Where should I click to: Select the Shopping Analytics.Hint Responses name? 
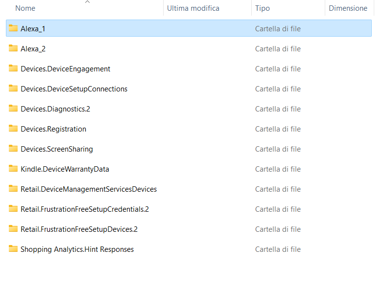coord(77,249)
